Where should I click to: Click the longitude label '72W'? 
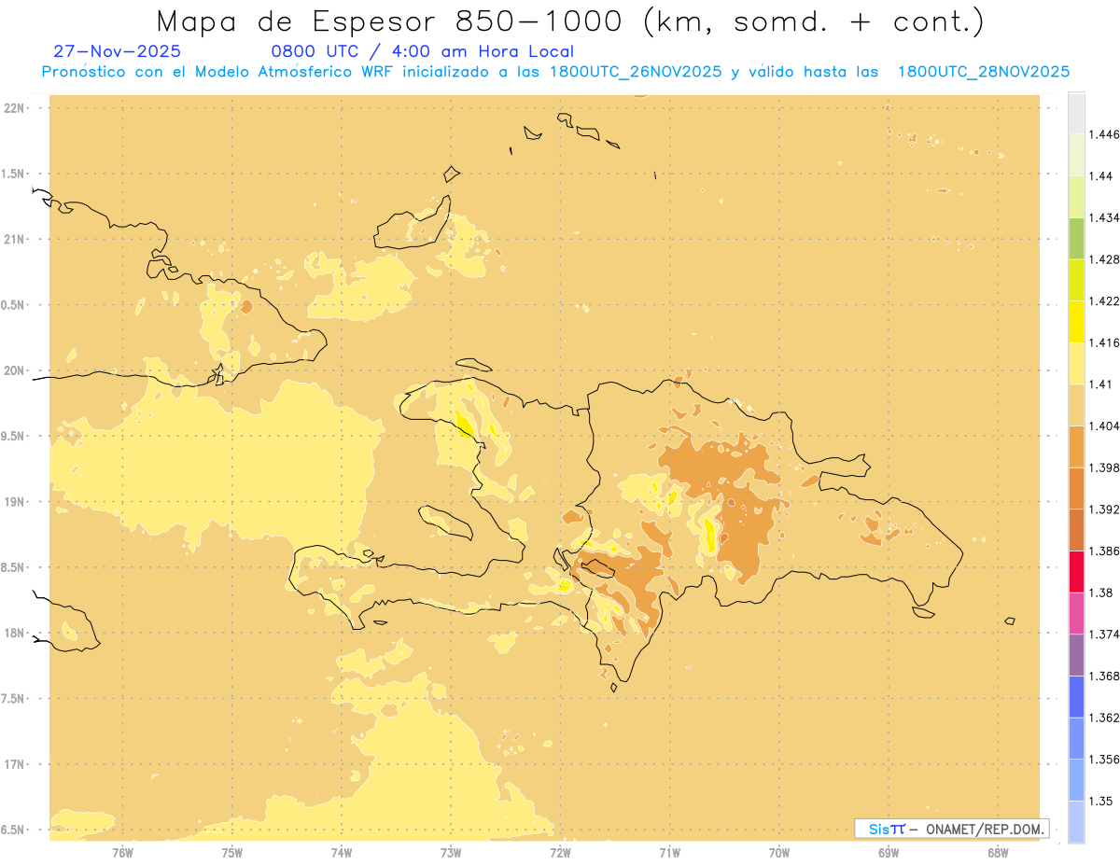coord(560,853)
